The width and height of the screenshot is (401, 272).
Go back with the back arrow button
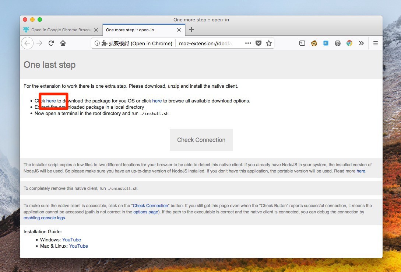(x=27, y=43)
